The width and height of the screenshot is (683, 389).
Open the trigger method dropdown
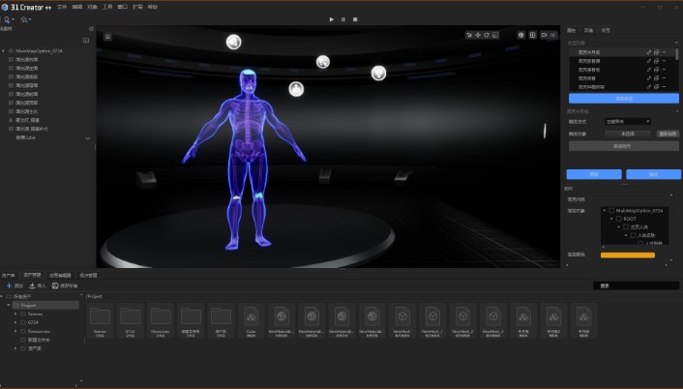[x=621, y=121]
